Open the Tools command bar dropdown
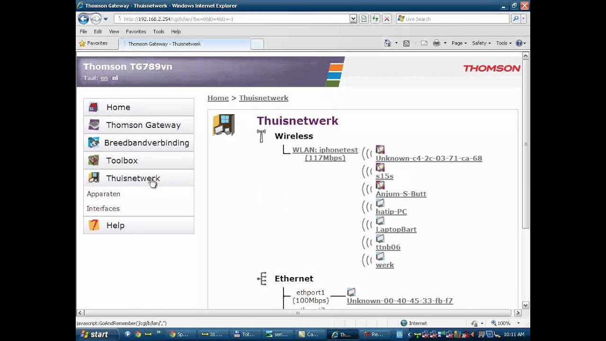Image resolution: width=606 pixels, height=341 pixels. tap(504, 43)
